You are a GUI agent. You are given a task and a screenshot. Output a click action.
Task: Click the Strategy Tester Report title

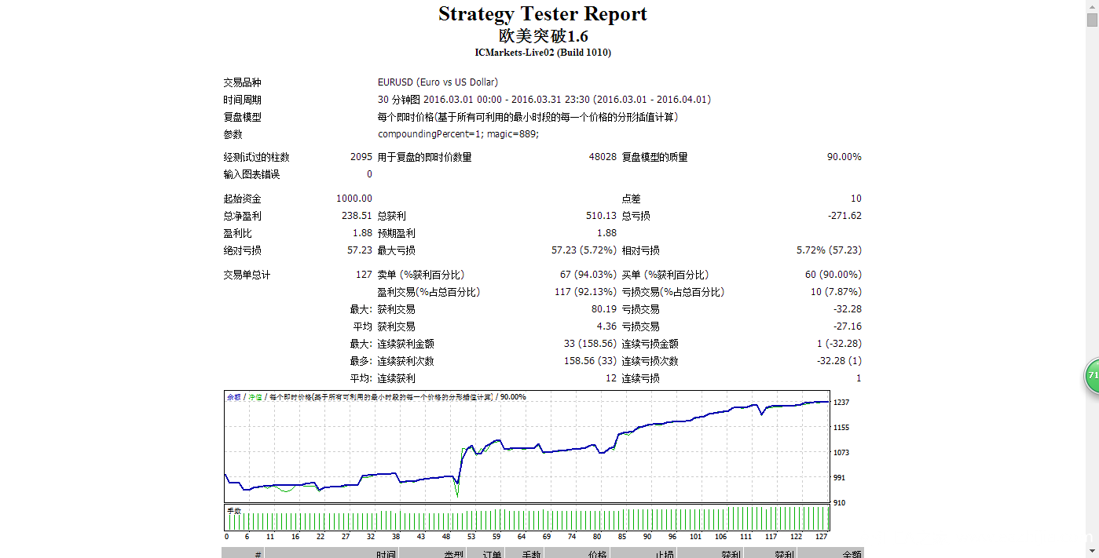542,14
